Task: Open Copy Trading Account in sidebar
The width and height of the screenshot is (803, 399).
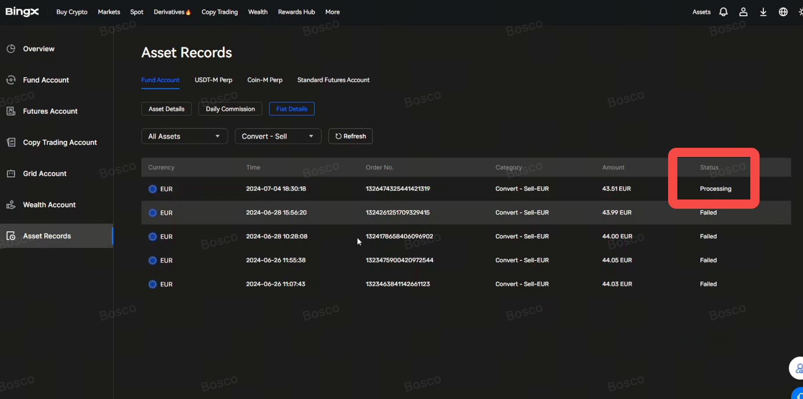Action: [x=60, y=142]
